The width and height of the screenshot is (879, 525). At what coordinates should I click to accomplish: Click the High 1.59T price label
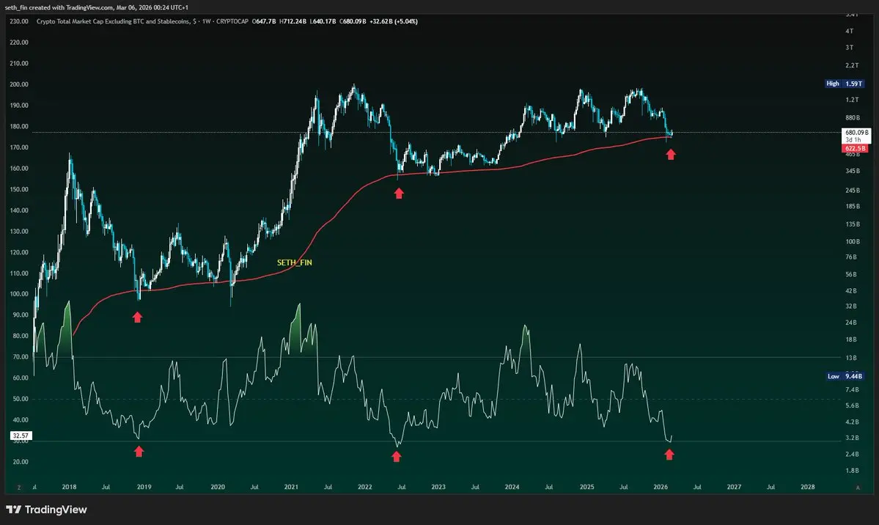[845, 84]
